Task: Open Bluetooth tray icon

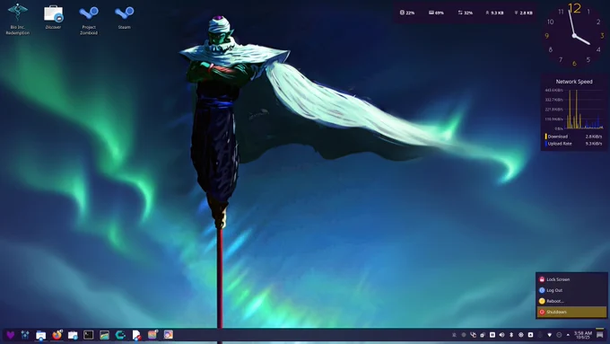Action: pos(511,335)
